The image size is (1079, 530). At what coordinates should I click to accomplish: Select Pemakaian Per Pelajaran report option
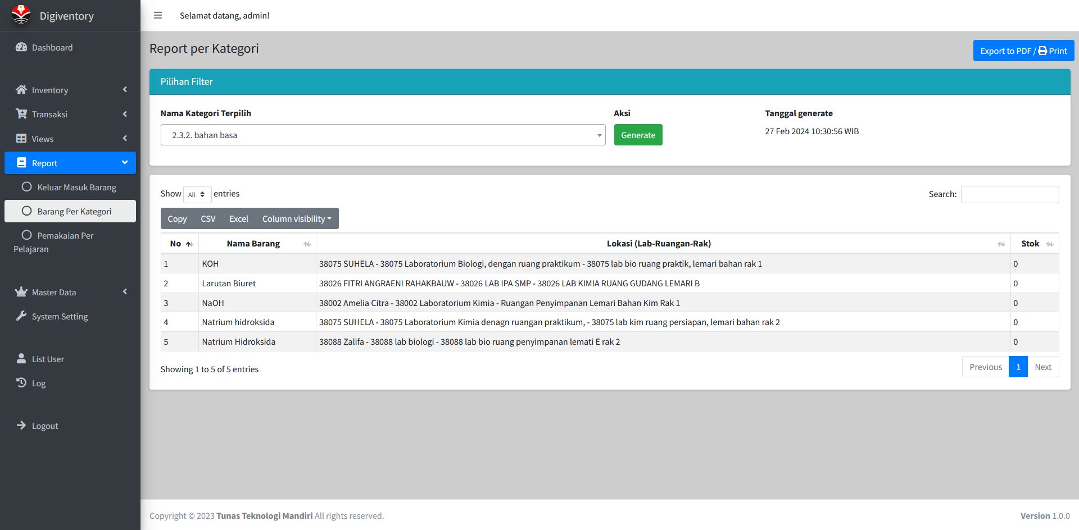point(65,236)
